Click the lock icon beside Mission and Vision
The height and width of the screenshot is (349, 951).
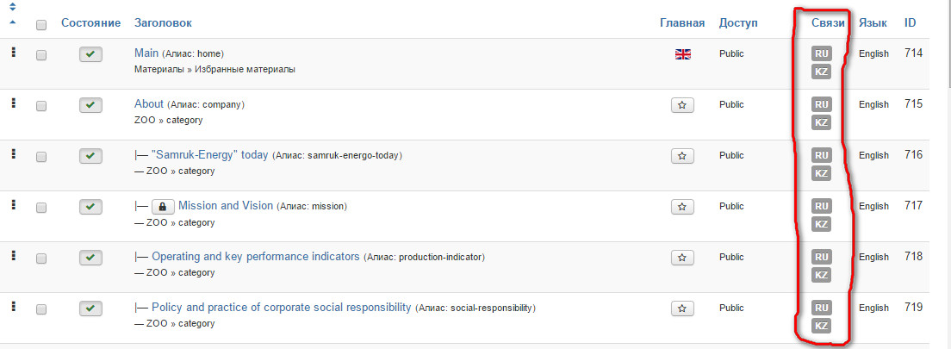[x=162, y=207]
